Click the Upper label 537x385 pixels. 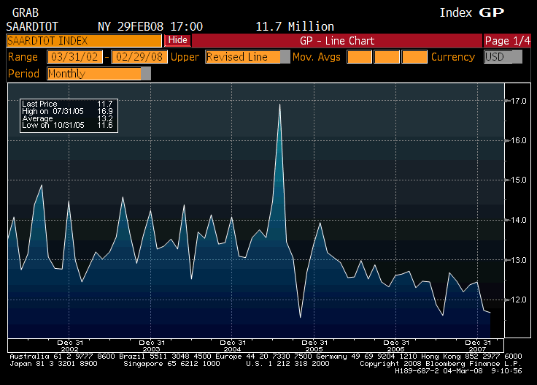(185, 57)
